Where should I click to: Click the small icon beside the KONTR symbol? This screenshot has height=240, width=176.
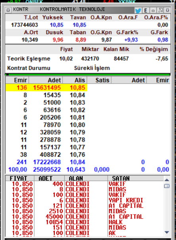[x=8, y=10]
